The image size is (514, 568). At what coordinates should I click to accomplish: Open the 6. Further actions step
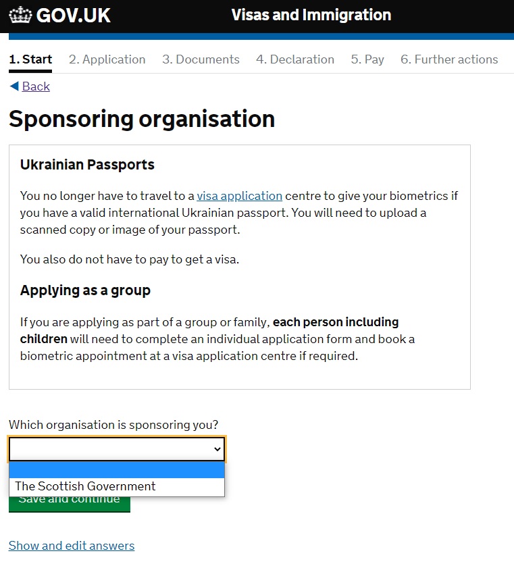point(449,59)
